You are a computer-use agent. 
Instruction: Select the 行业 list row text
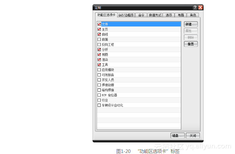[x=105, y=100]
